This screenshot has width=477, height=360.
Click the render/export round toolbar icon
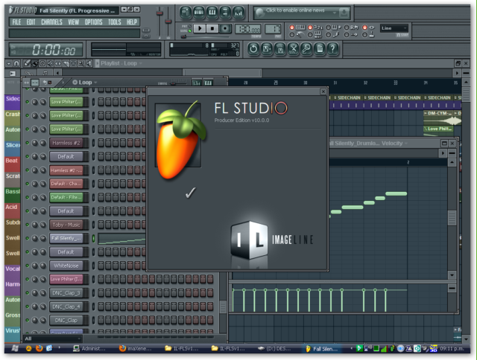click(280, 49)
